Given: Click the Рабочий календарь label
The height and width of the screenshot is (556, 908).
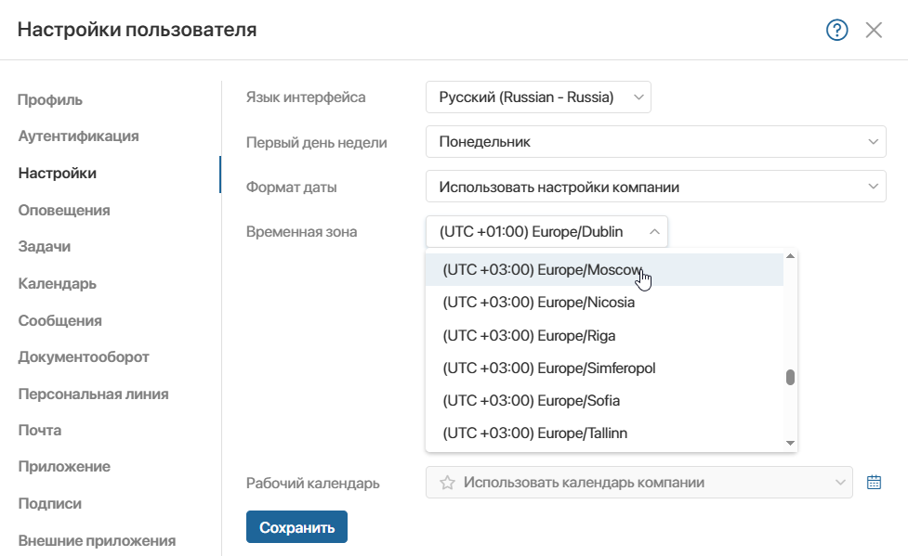Looking at the screenshot, I should 312,483.
